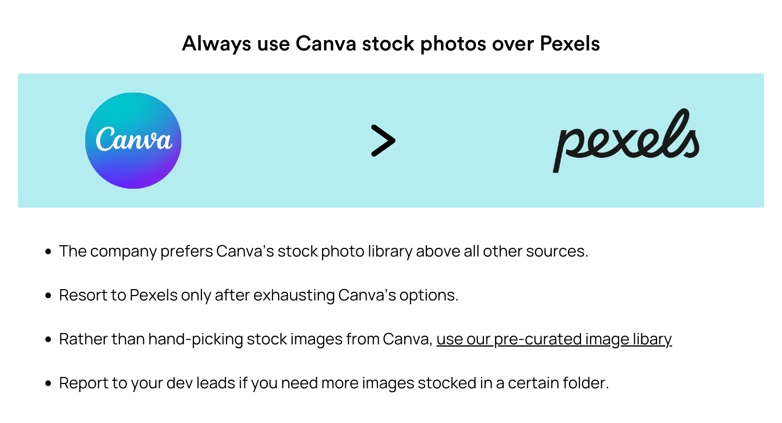
Task: Click "Canva's" in the first bullet
Action: [x=244, y=252]
